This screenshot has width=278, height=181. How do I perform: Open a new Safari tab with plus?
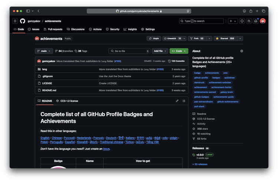point(257,11)
